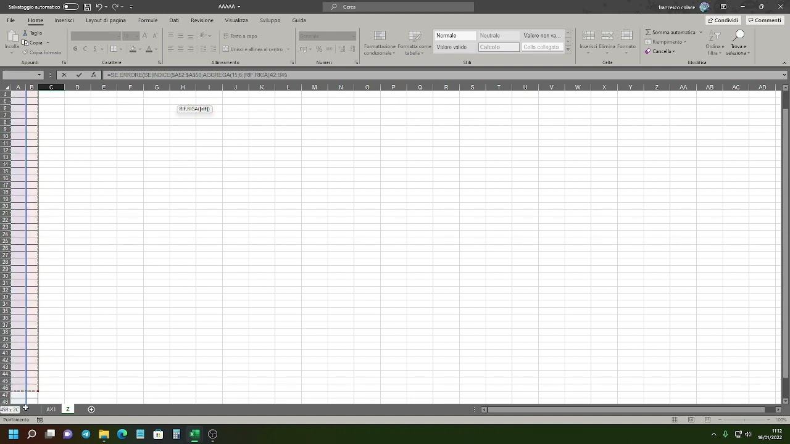
Task: Toggle bold G formatting
Action: [x=75, y=49]
